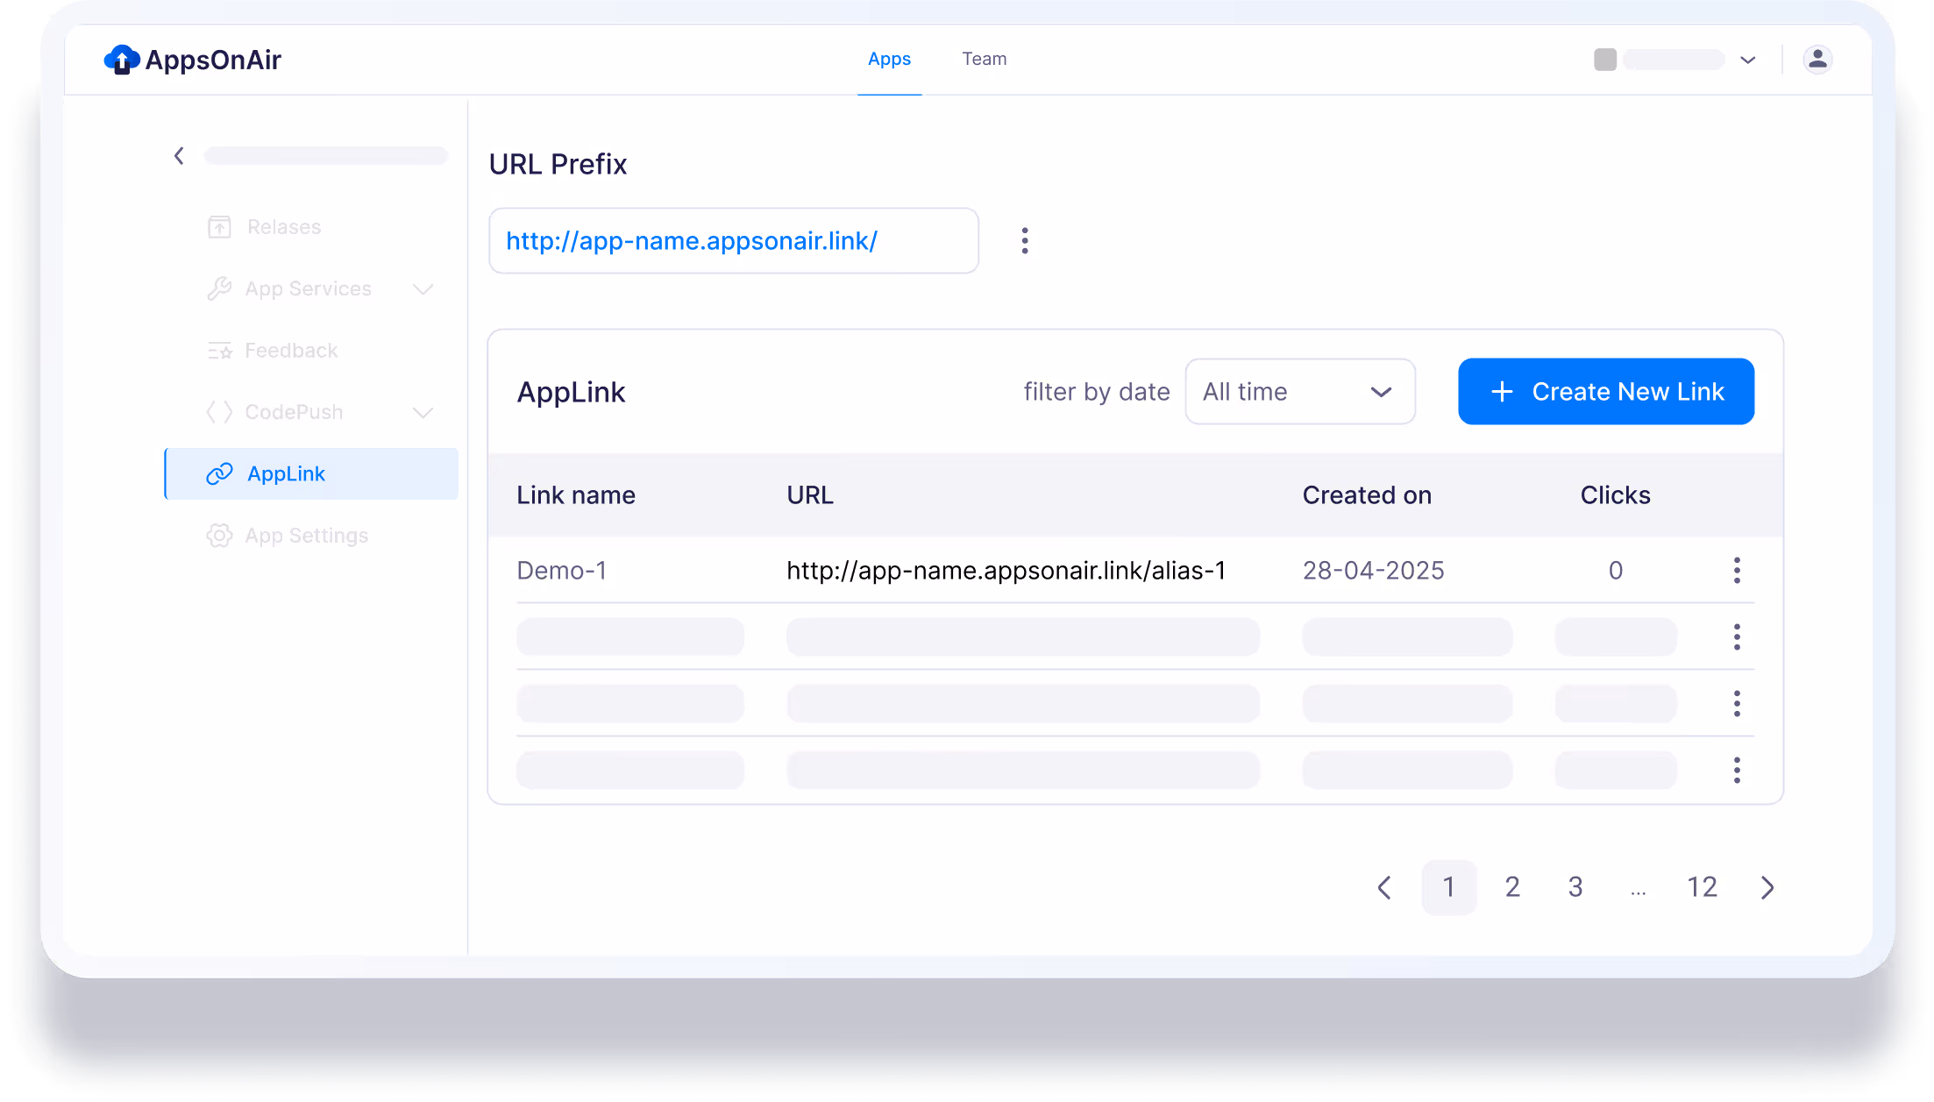Open third table row options menu
Viewport: 1934px width, 1102px height.
1737,703
